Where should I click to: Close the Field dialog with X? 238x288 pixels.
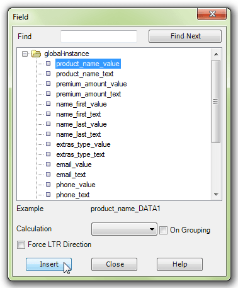point(212,14)
